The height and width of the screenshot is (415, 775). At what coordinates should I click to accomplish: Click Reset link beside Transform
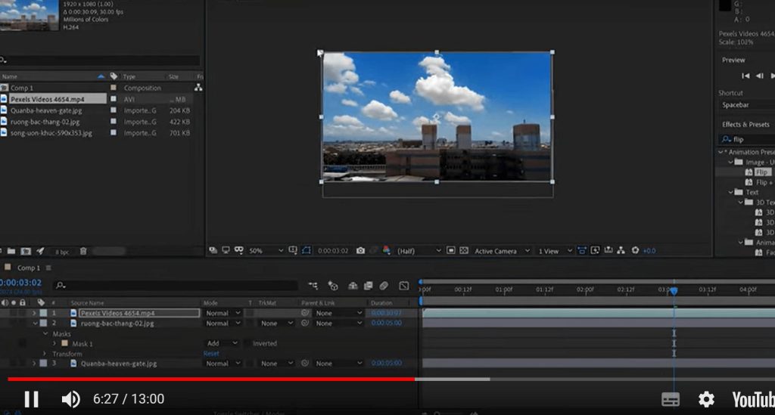(211, 354)
